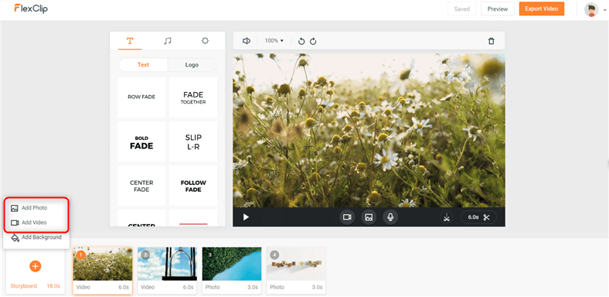
Task: Switch to the Text tool tab
Action: pos(130,41)
